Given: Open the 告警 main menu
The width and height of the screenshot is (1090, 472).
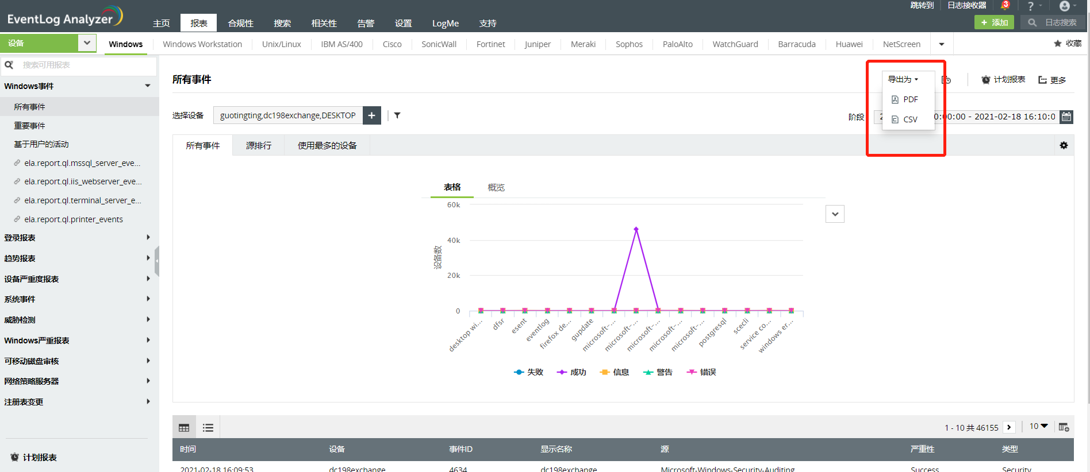Looking at the screenshot, I should (366, 24).
